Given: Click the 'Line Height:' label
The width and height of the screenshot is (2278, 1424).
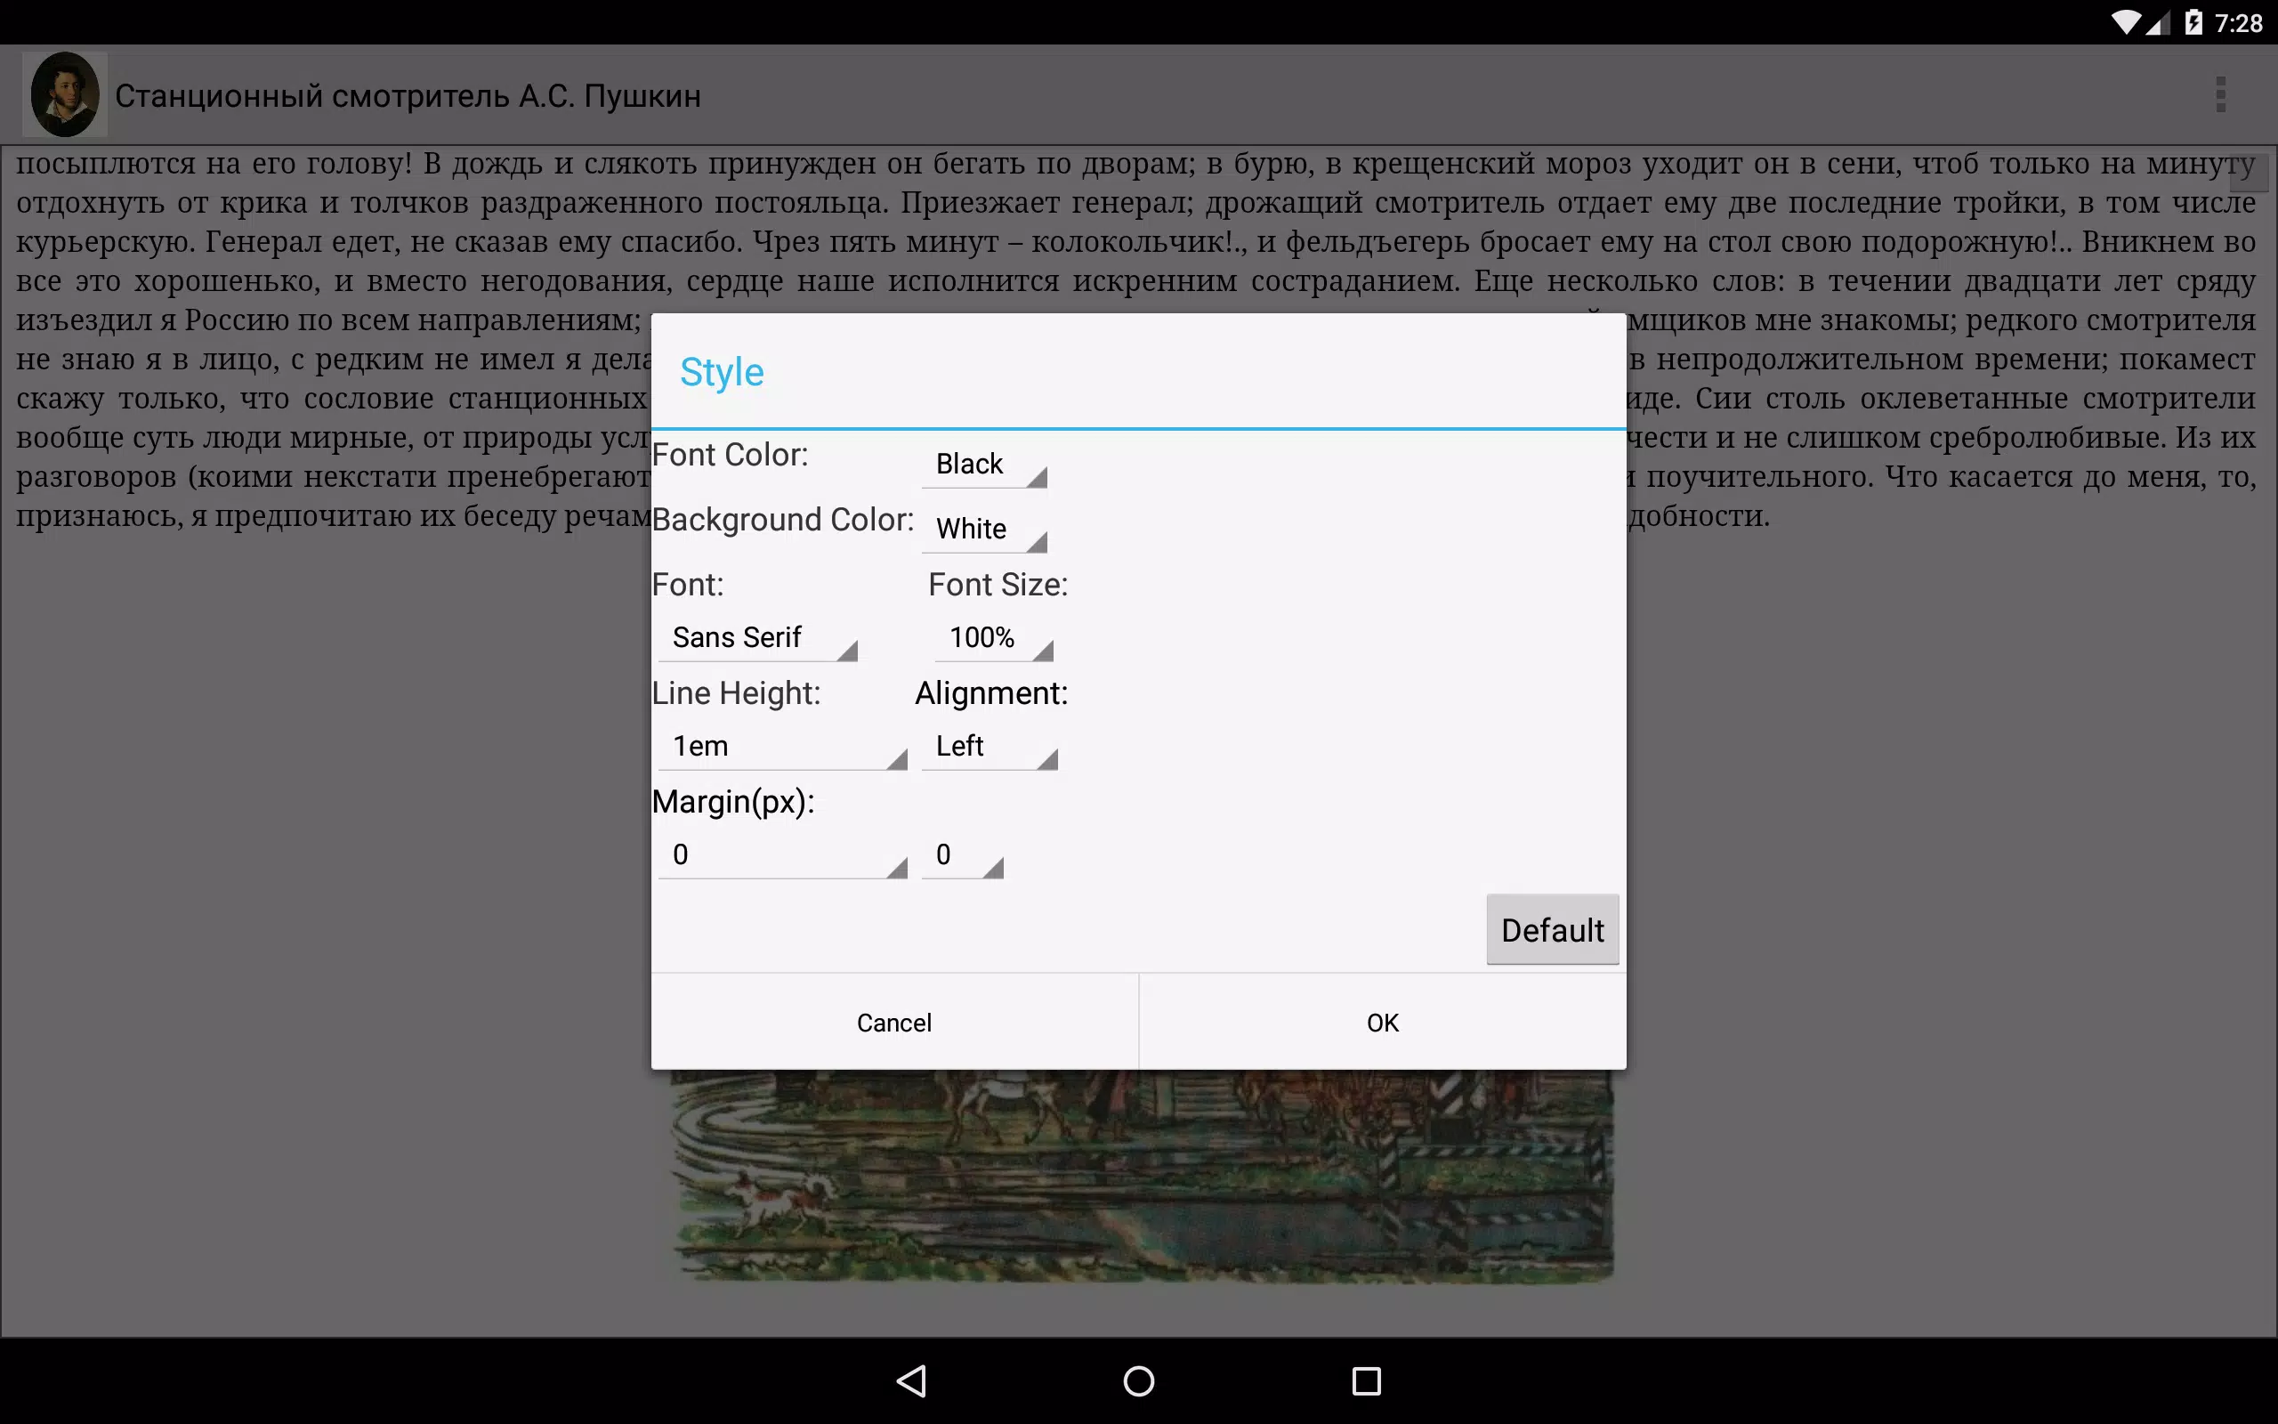Looking at the screenshot, I should 736,693.
